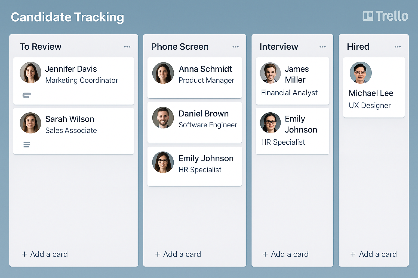418x278 pixels.
Task: Click Add a card under Phone Screen
Action: (x=178, y=254)
